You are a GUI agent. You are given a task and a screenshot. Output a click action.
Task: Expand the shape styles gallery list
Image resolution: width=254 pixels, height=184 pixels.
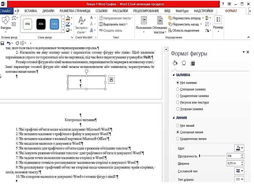tap(63, 30)
